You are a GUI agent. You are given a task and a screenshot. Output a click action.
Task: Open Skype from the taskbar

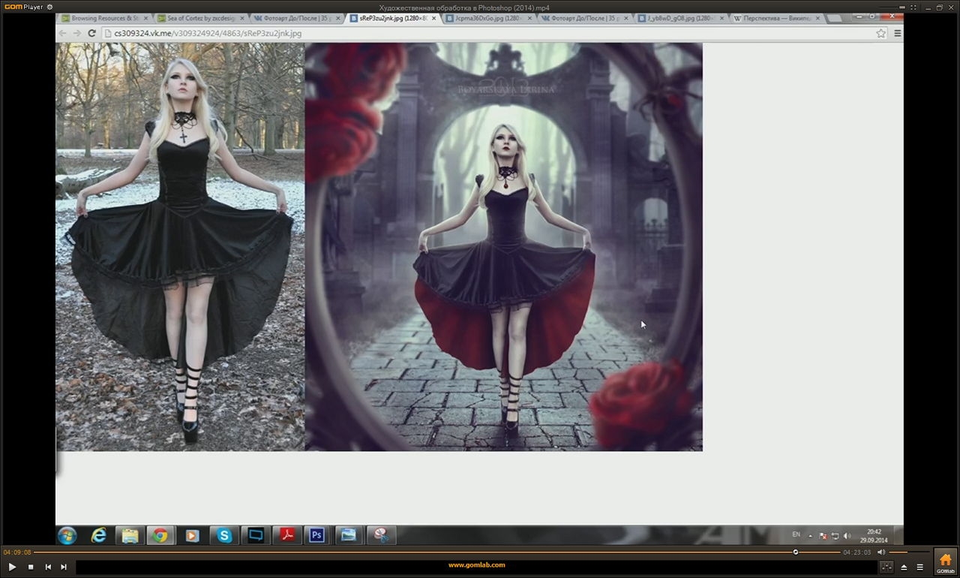[224, 535]
